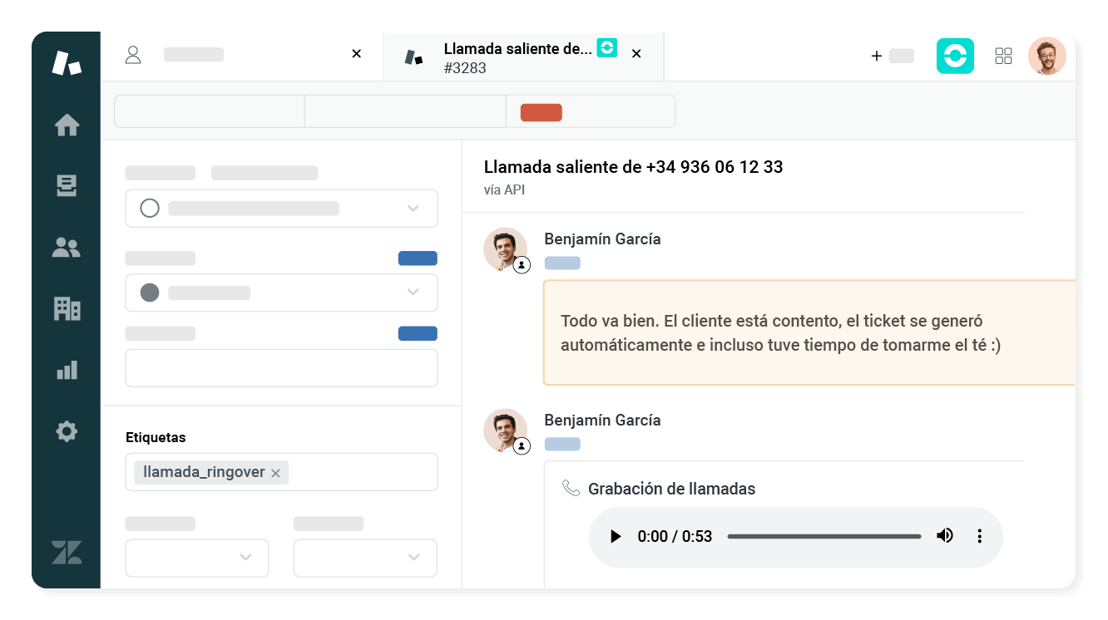The width and height of the screenshot is (1108, 620).
Task: Open the Organizations sidebar icon
Action: point(67,308)
